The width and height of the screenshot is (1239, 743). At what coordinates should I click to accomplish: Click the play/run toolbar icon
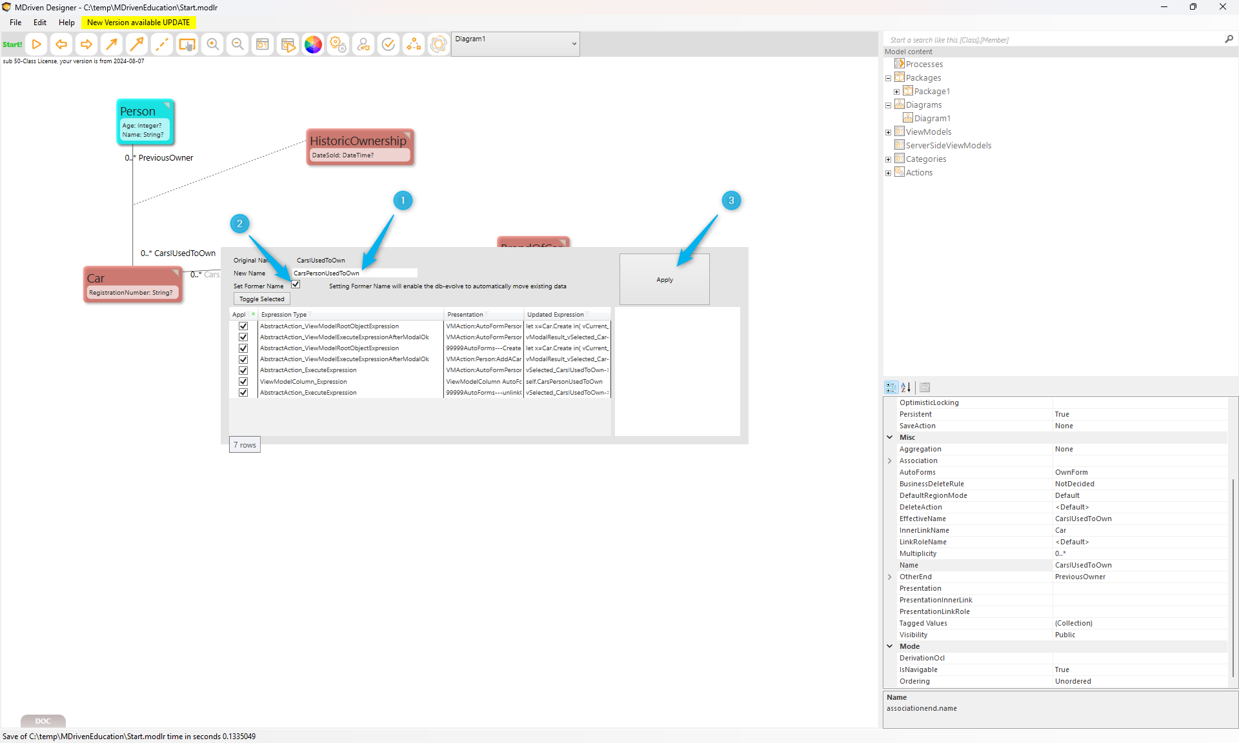[x=37, y=45]
